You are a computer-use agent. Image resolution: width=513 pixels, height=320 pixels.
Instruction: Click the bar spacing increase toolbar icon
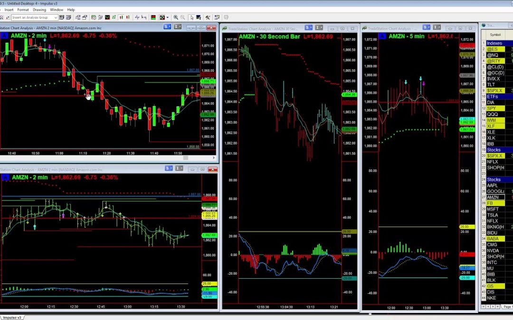tap(144, 18)
